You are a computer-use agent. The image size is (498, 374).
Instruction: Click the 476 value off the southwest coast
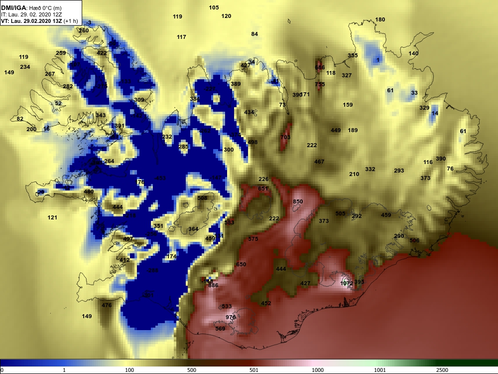(x=107, y=305)
